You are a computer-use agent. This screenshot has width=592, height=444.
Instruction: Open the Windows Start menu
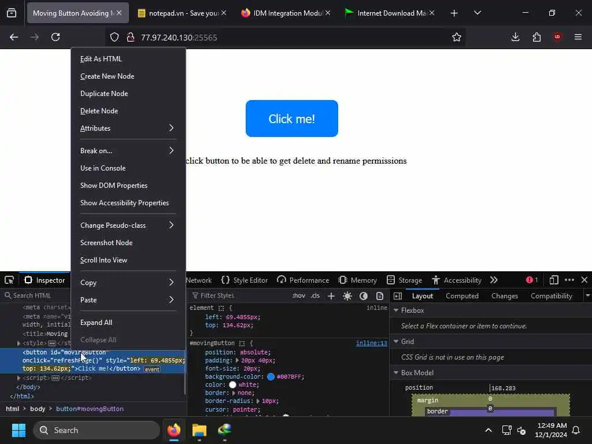click(18, 430)
